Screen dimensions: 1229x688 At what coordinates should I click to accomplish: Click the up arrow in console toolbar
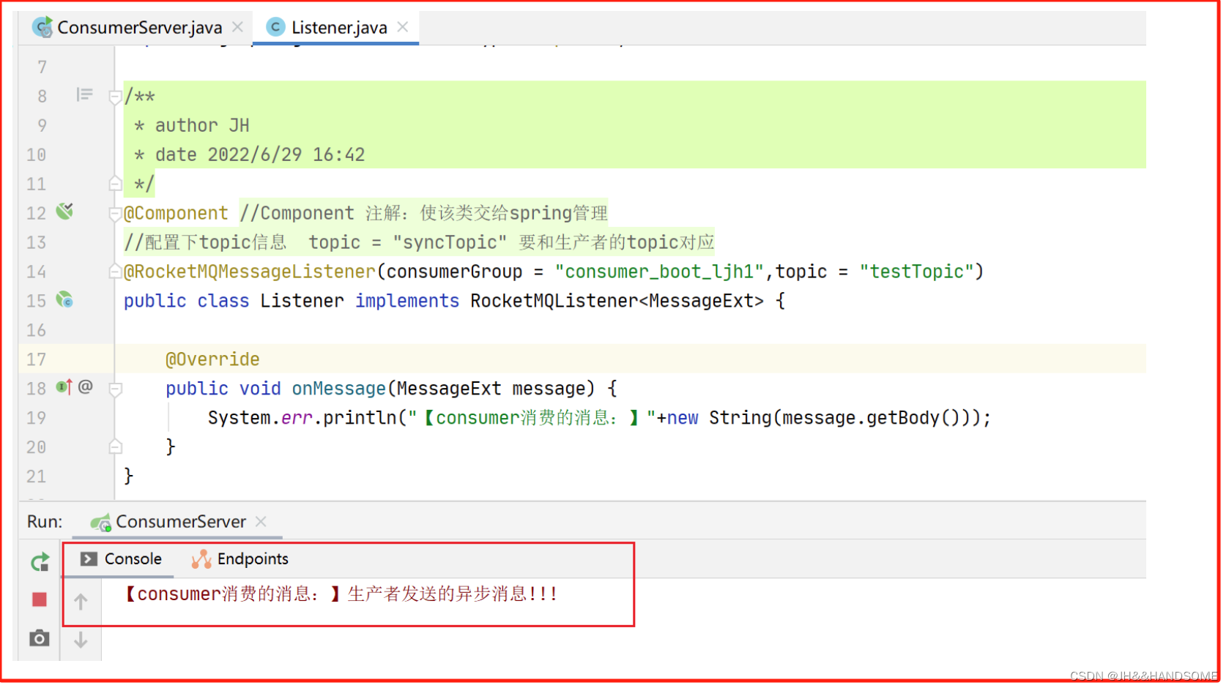pyautogui.click(x=81, y=602)
